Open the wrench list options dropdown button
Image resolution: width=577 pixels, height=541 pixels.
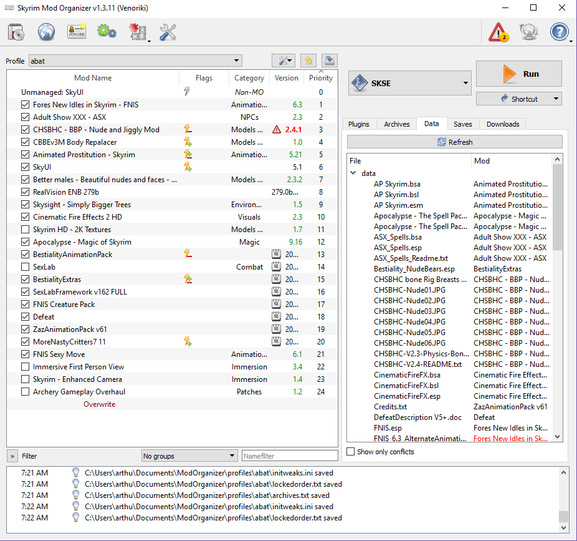(284, 61)
